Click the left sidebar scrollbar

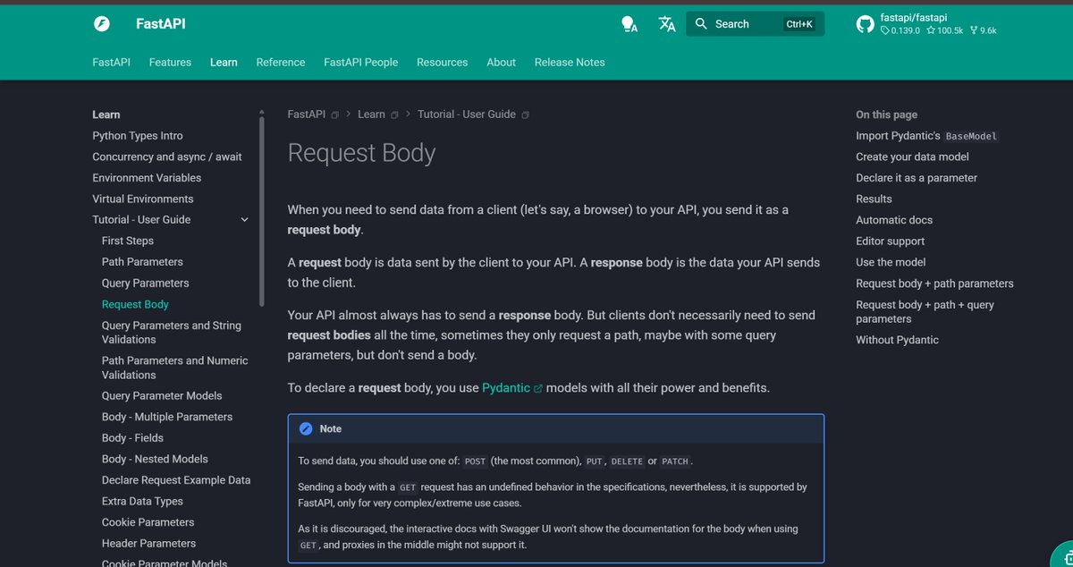(262, 210)
